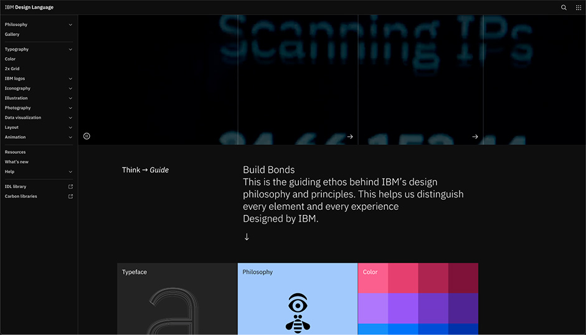
Task: Click the arrow in the second hero panel
Action: (x=350, y=137)
